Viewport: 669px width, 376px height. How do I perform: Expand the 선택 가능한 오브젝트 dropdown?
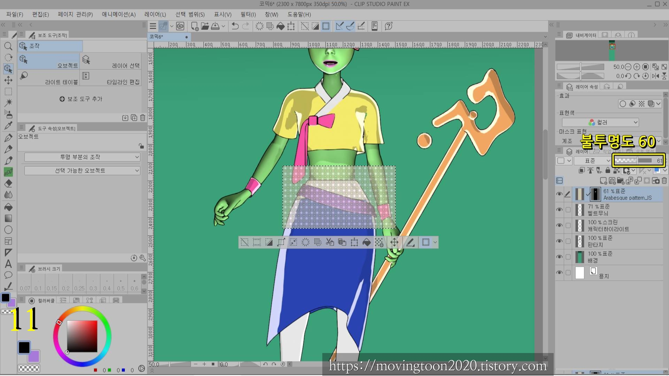(82, 171)
